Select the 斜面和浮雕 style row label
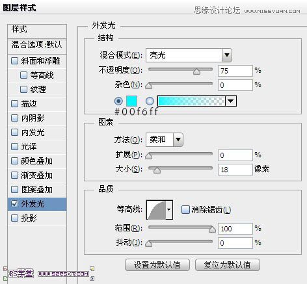The width and height of the screenshot is (307, 284). [40, 61]
